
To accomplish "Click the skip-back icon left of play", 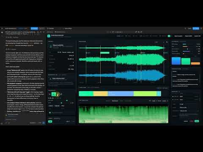I will [x=49, y=94].
